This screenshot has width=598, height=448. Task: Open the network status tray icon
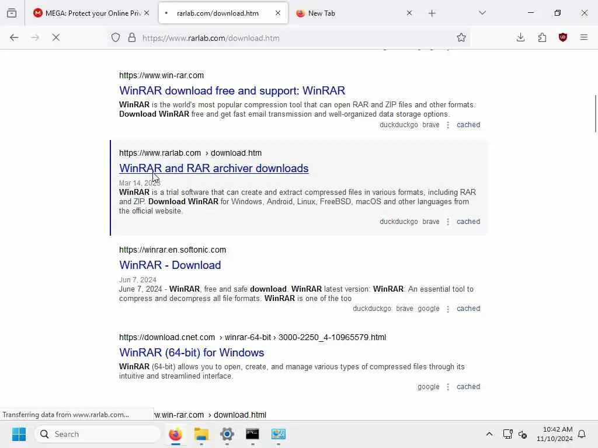pos(507,434)
